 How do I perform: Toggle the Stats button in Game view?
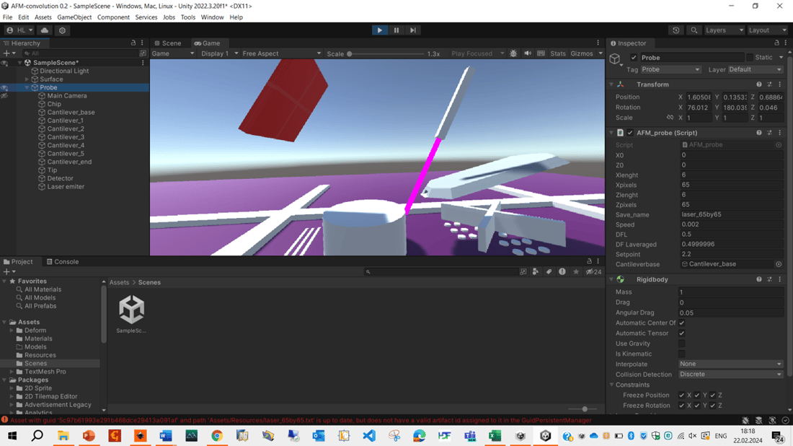pos(558,53)
